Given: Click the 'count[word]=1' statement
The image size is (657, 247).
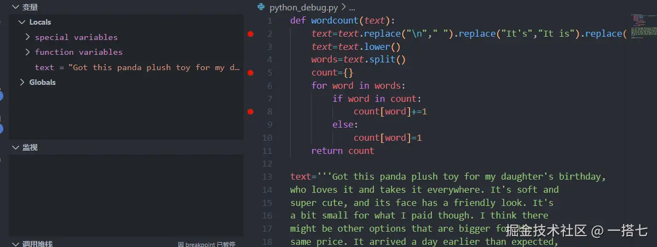Looking at the screenshot, I should pos(388,138).
